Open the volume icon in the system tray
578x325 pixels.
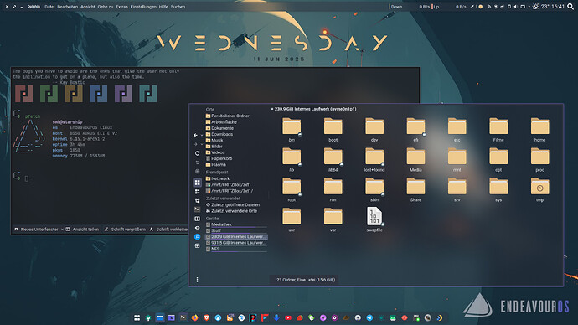click(x=516, y=7)
